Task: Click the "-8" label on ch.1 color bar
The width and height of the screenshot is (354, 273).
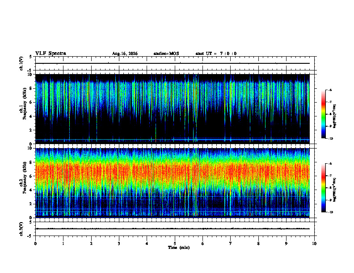Action: point(330,114)
